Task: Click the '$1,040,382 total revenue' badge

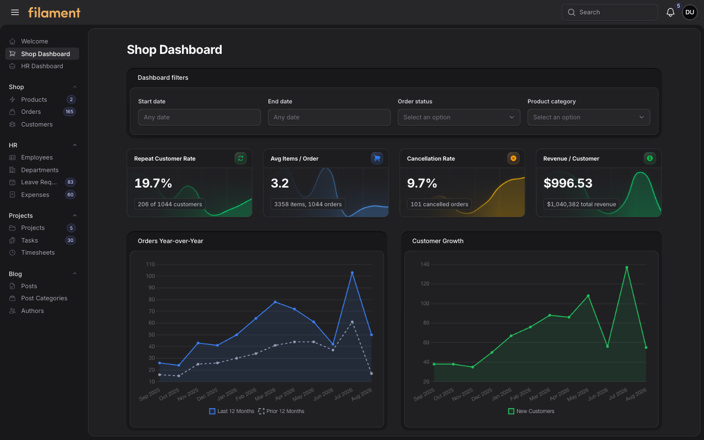Action: tap(582, 204)
